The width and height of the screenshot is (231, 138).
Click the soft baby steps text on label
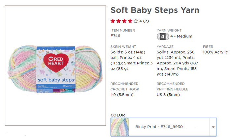click(56, 80)
